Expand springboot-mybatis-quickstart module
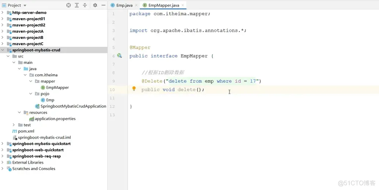The height and width of the screenshot is (190, 379). click(2, 144)
